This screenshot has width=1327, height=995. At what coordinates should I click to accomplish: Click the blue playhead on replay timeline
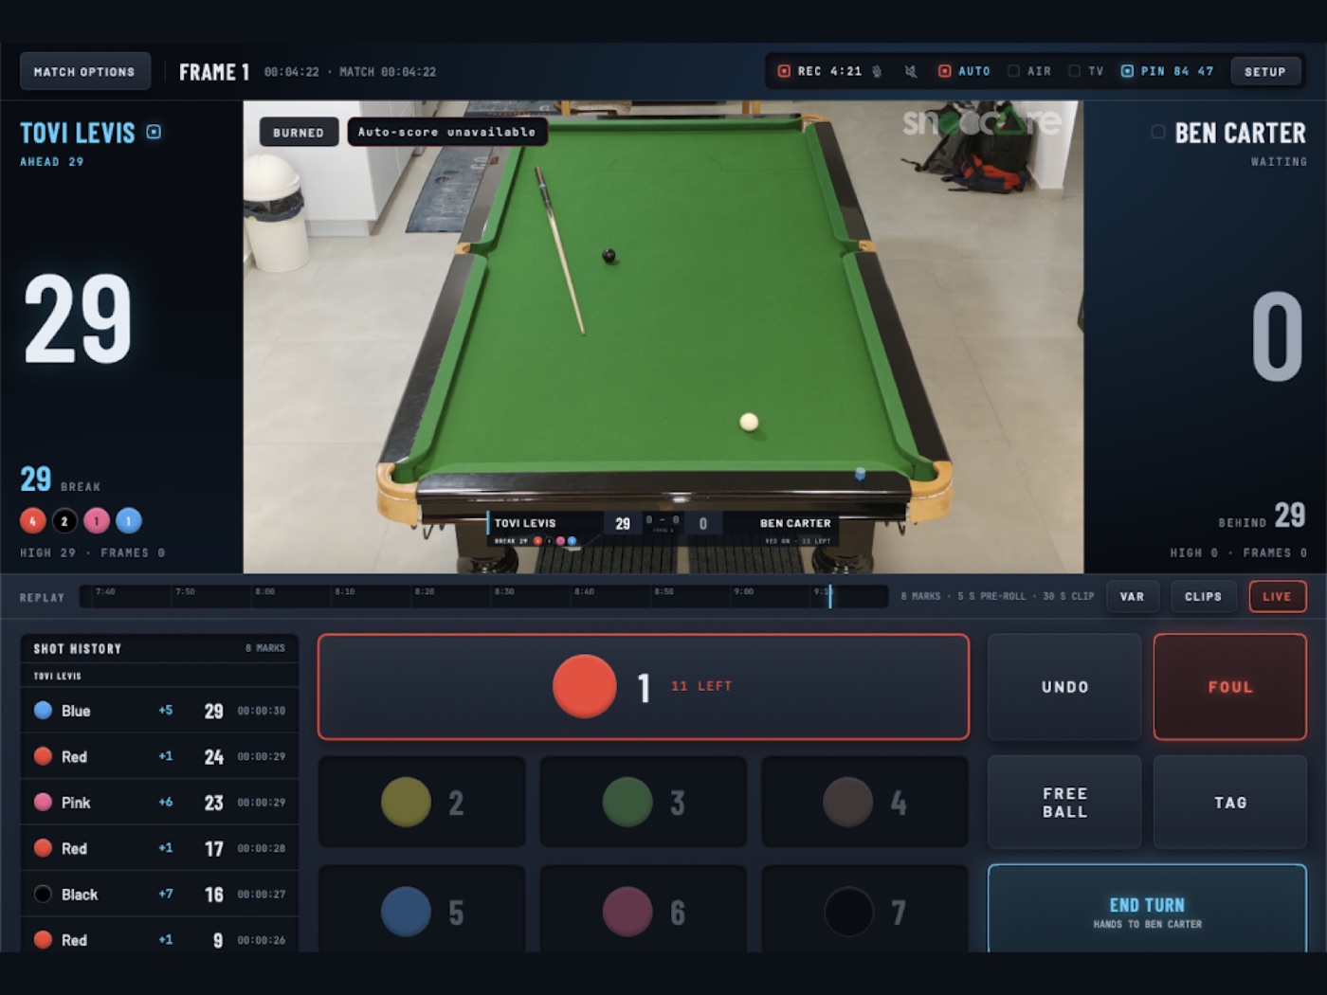click(830, 596)
